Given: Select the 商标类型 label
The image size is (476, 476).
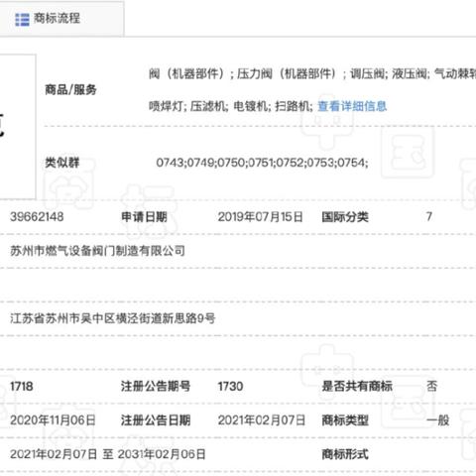Looking at the screenshot, I should tap(345, 420).
